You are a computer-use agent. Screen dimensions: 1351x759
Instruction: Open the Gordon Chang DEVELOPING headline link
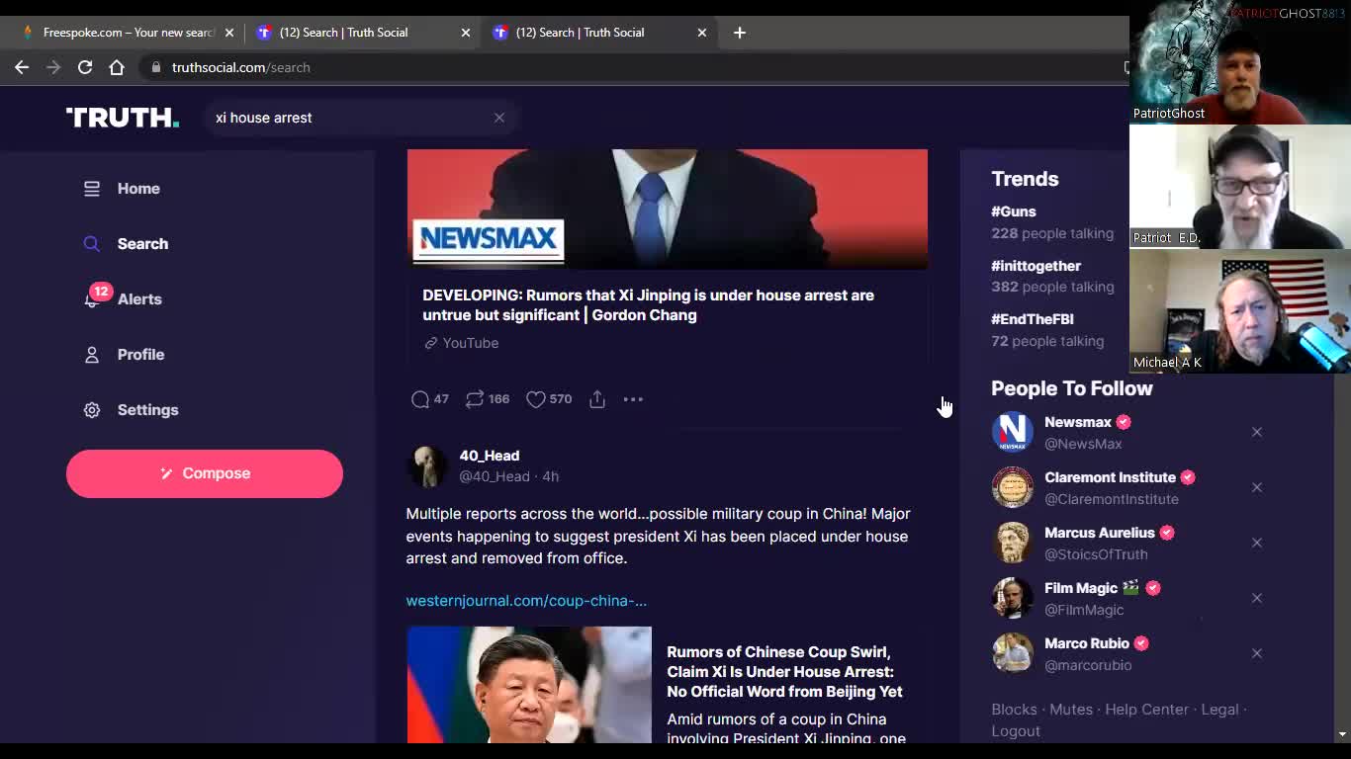649,304
